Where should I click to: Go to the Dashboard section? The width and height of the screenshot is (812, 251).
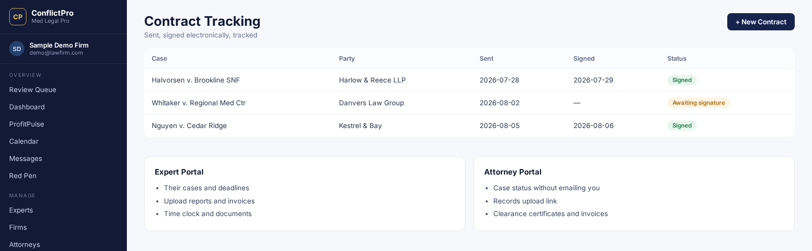[x=27, y=107]
